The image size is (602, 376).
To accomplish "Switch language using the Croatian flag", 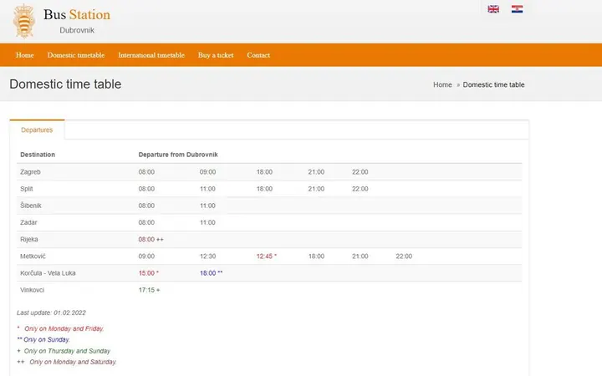I will (517, 9).
